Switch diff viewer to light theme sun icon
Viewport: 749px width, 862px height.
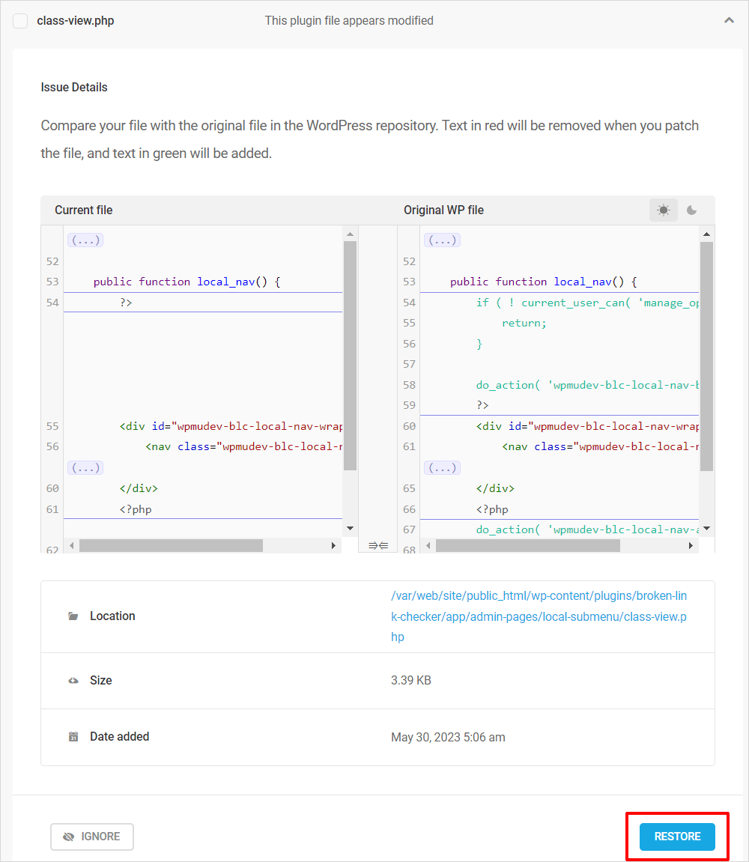(x=663, y=210)
